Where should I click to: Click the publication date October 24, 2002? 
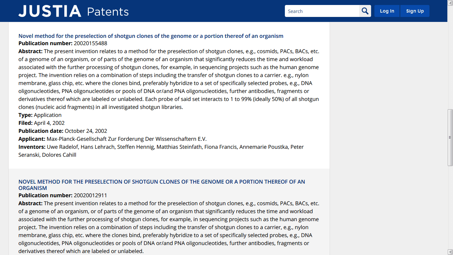pyautogui.click(x=86, y=131)
